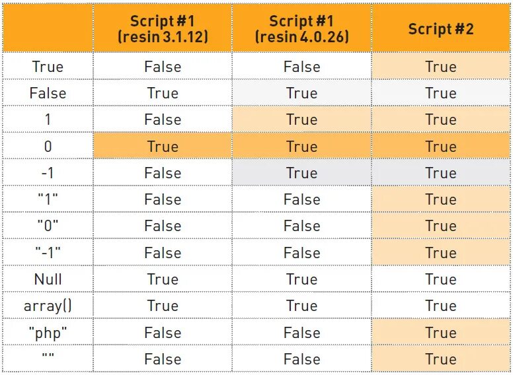513x375 pixels.
Task: Click the resin 4.0.26 False cell in "0" row
Action: (x=301, y=226)
